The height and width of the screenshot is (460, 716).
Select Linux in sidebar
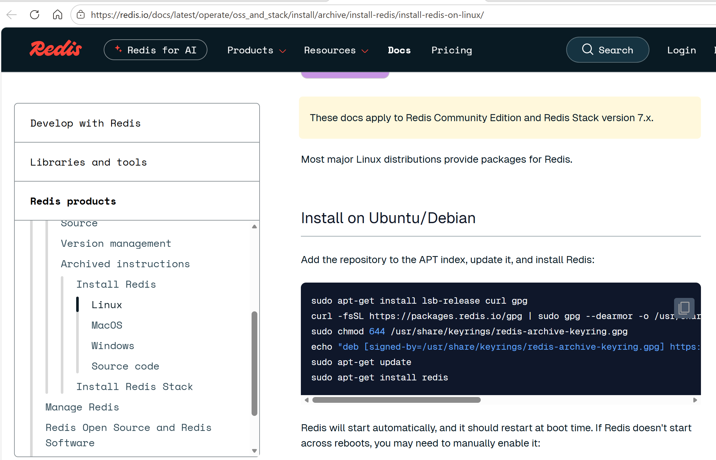coord(107,305)
